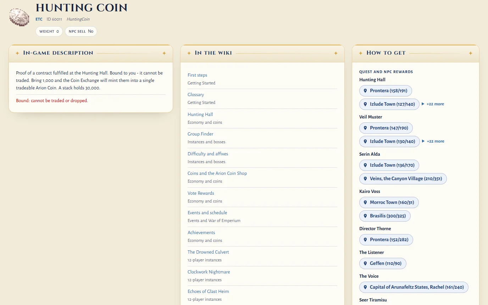The height and width of the screenshot is (305, 488).
Task: Click the pin icon on Morroc Town (160/31)
Action: coord(365,203)
